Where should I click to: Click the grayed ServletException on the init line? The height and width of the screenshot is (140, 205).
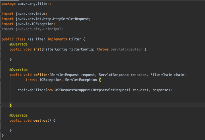pyautogui.click(x=126, y=49)
